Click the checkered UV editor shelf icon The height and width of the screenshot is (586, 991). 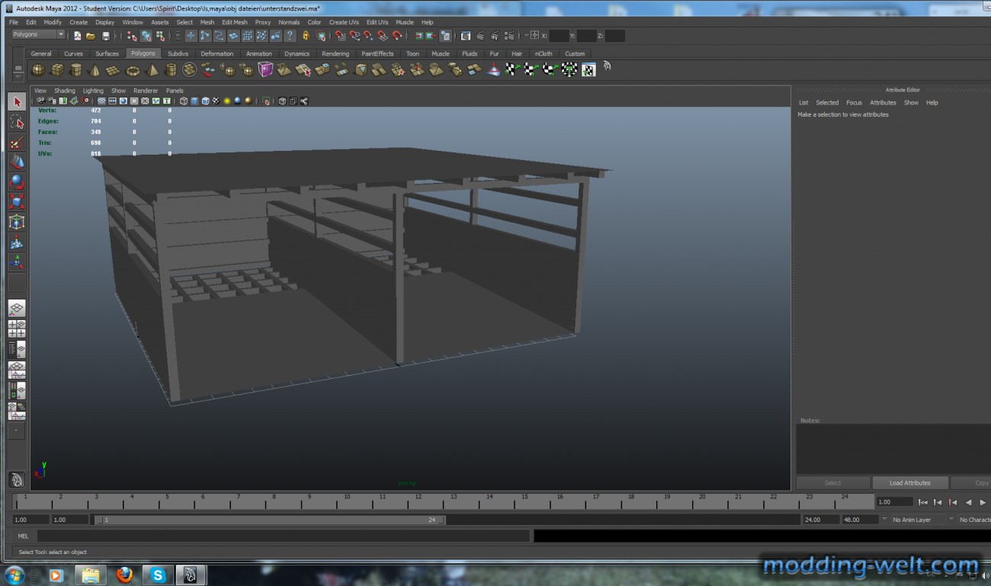pos(589,70)
